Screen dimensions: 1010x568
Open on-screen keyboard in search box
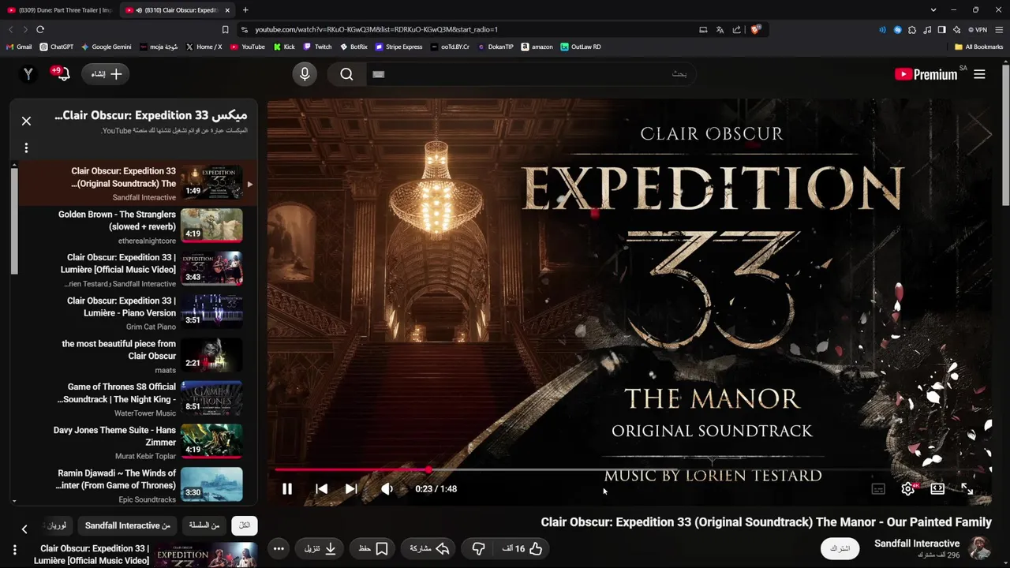[x=378, y=74]
